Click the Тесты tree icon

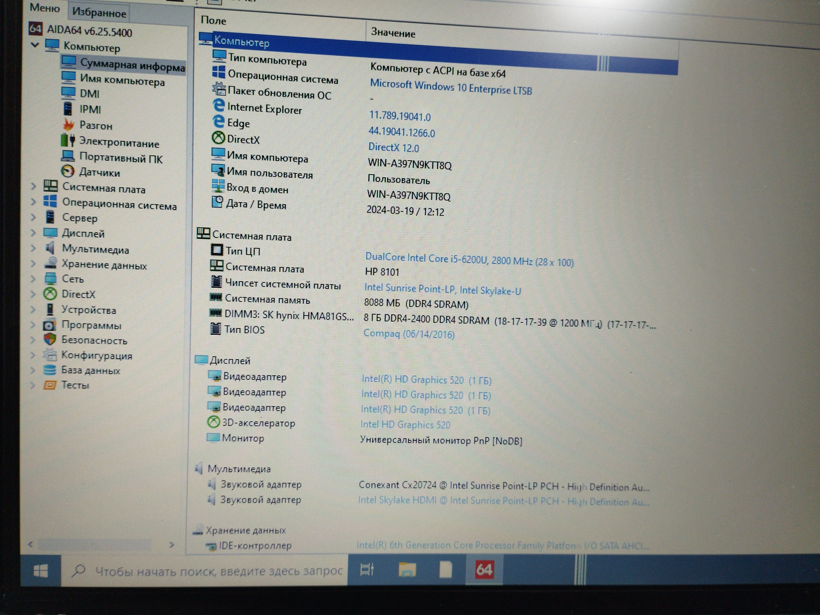(50, 385)
